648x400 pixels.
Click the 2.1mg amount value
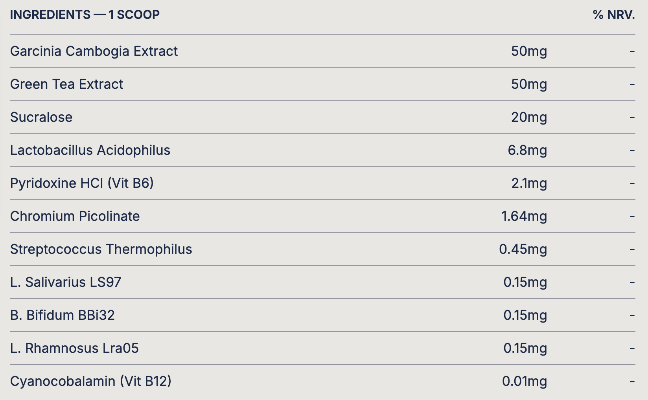[529, 183]
